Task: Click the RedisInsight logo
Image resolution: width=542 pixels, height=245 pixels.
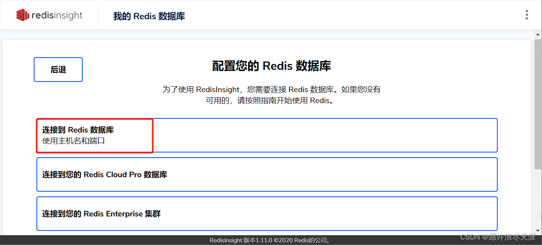Action: pyautogui.click(x=49, y=15)
